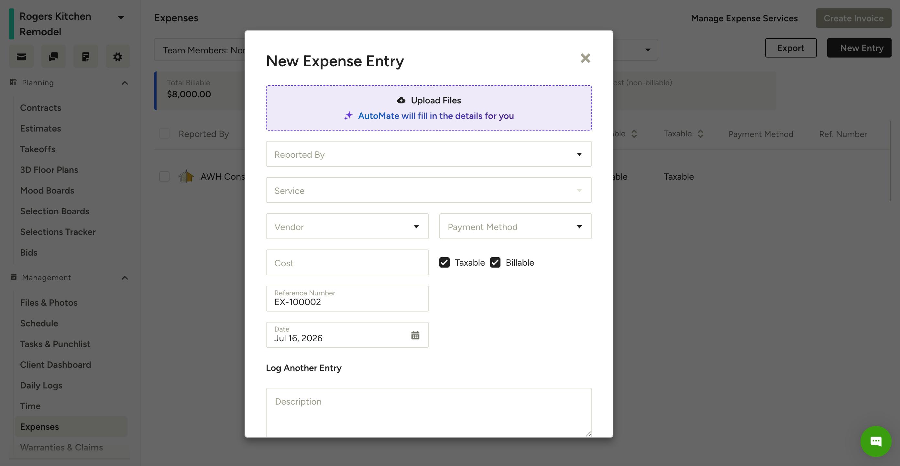Click the Management section calendar icon
This screenshot has height=466, width=900.
tap(13, 277)
